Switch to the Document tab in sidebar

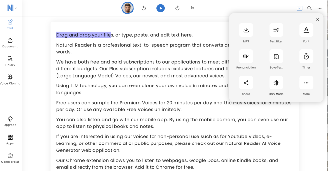[10, 43]
